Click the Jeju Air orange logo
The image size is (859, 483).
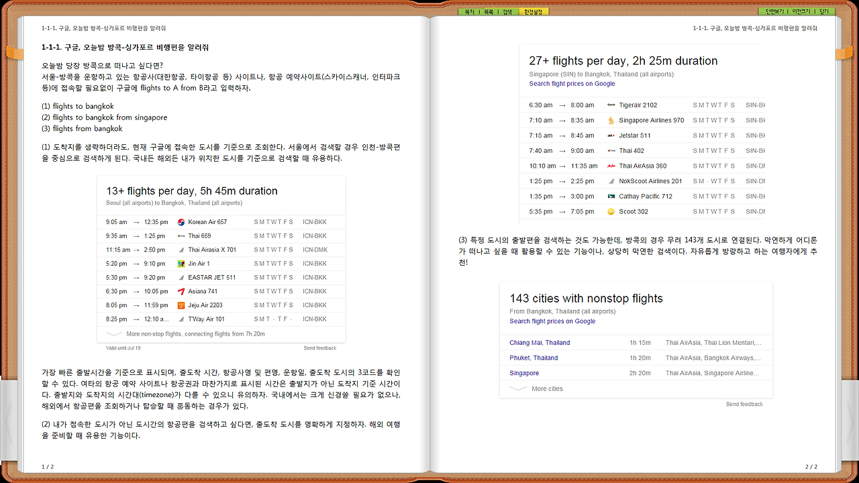(181, 305)
